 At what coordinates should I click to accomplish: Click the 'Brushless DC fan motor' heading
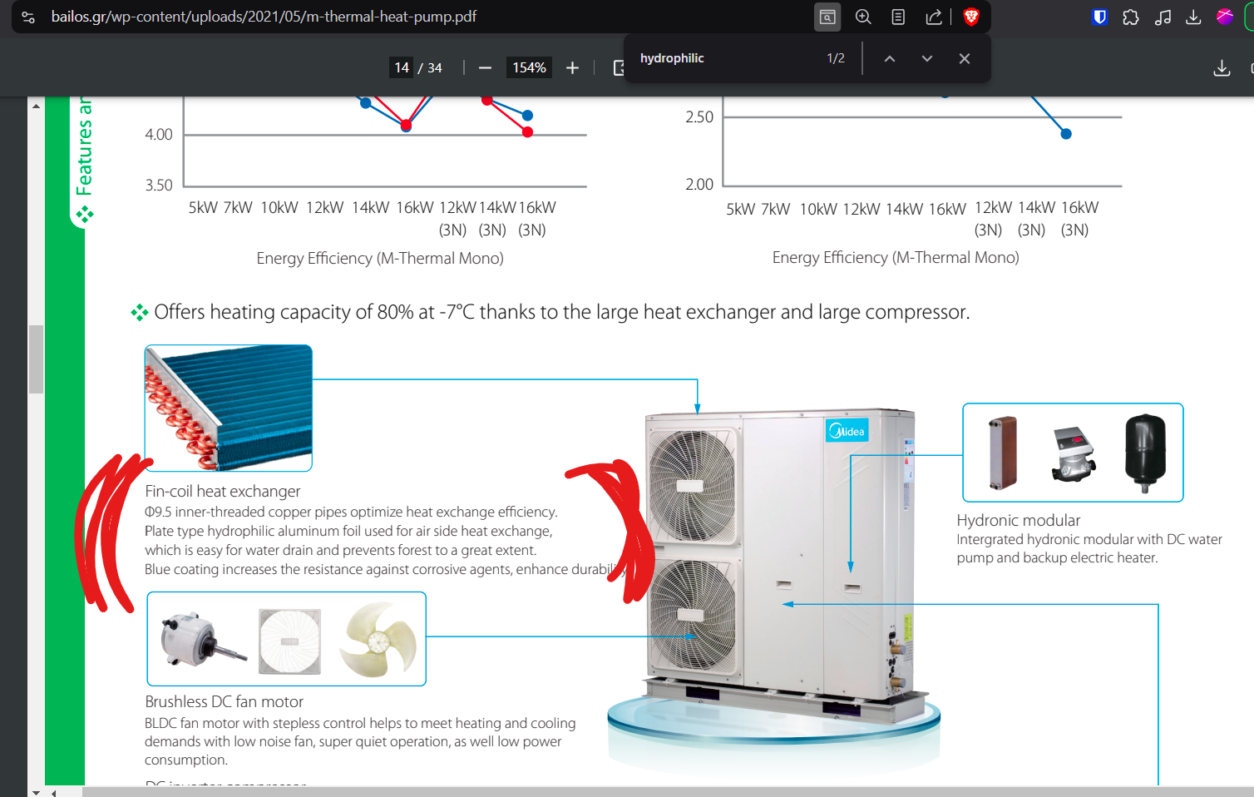tap(225, 702)
